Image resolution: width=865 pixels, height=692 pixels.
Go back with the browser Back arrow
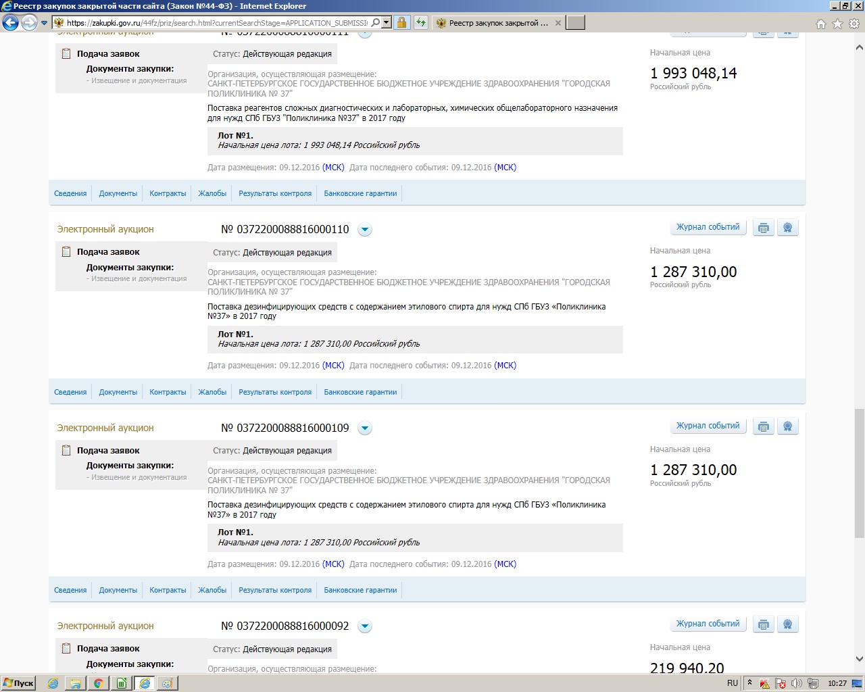(11, 23)
